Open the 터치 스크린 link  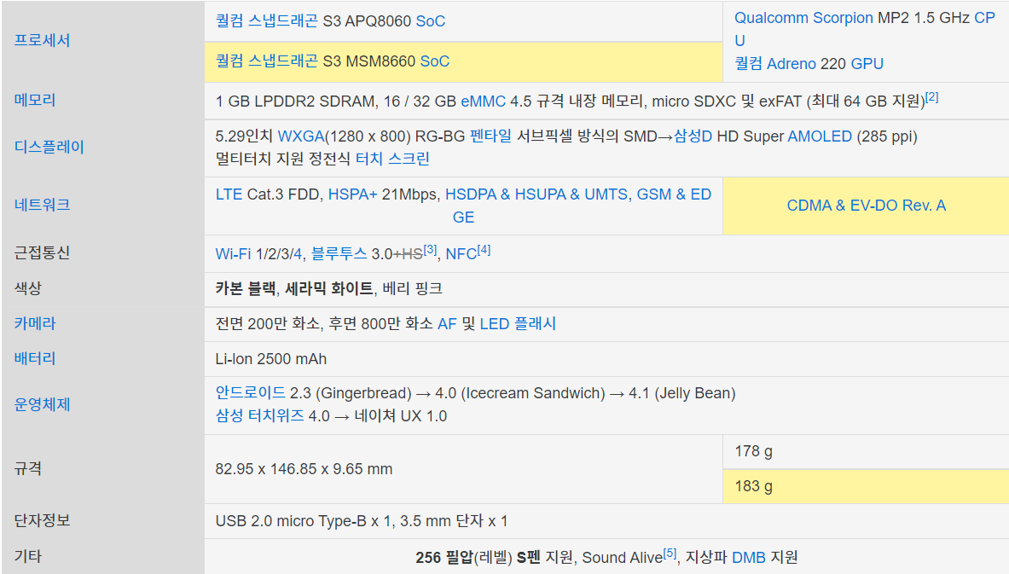[x=392, y=159]
